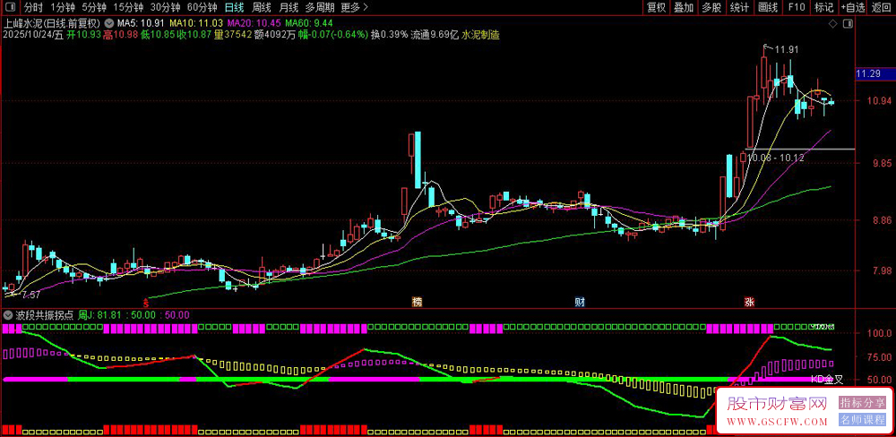The image size is (896, 437).
Task: Click the 榜 event marker below the chart
Action: pos(417,302)
